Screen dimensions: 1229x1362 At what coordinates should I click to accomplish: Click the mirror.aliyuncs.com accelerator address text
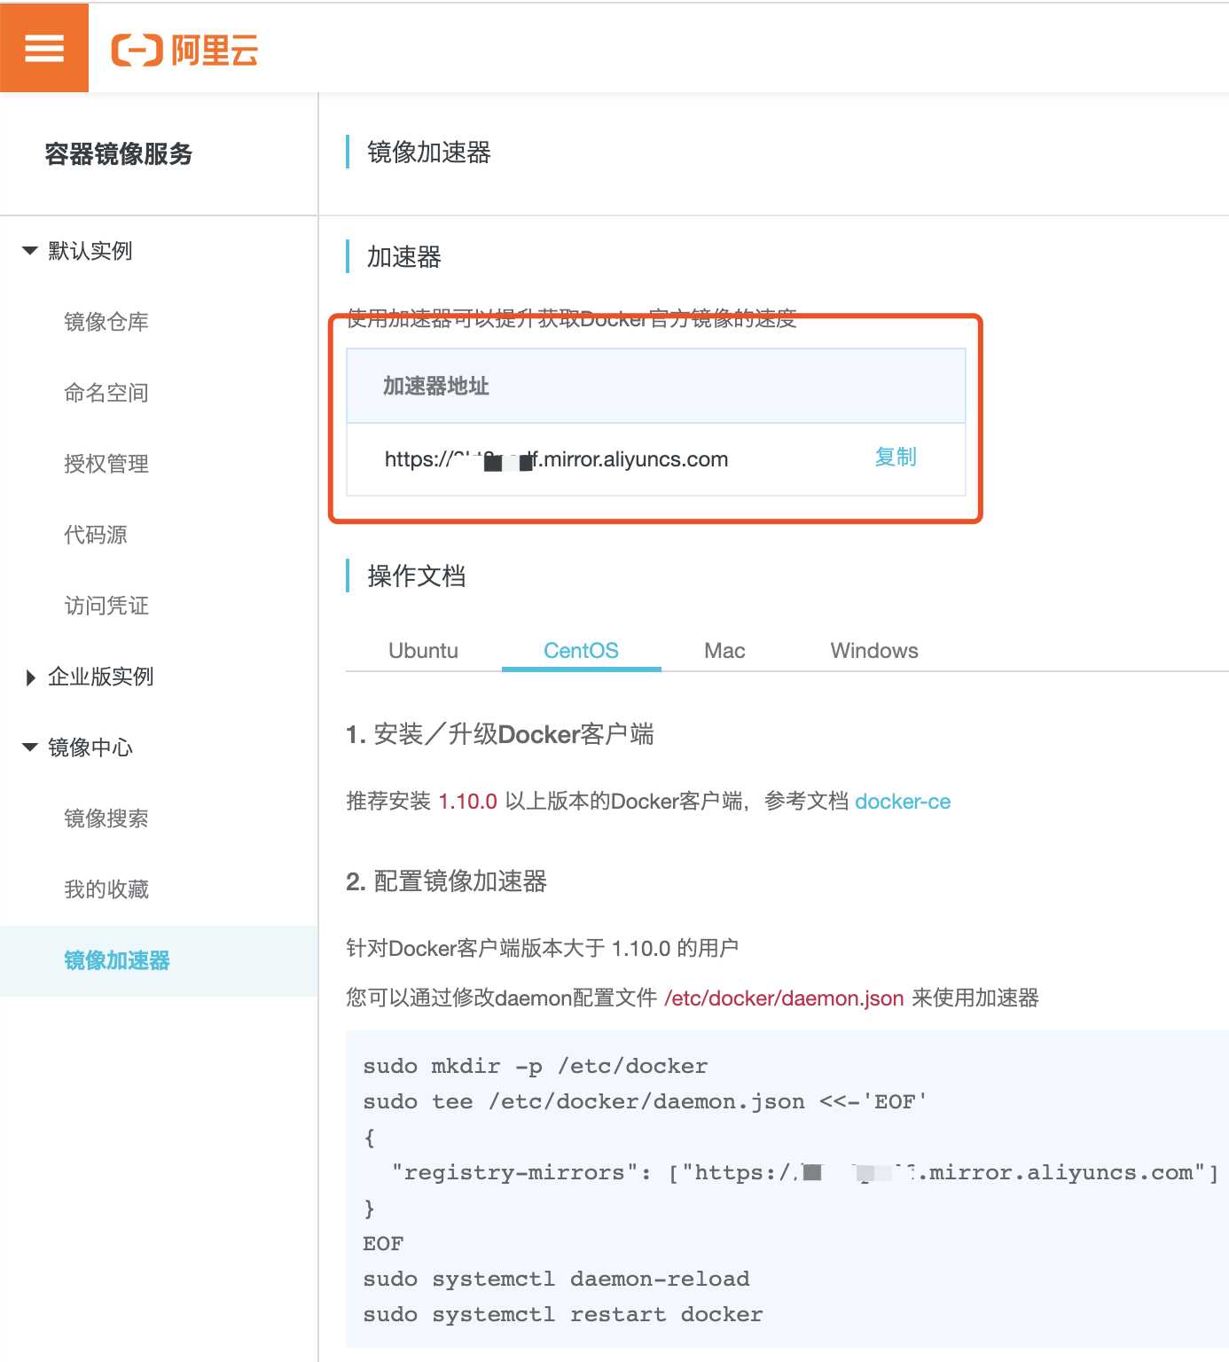[556, 459]
